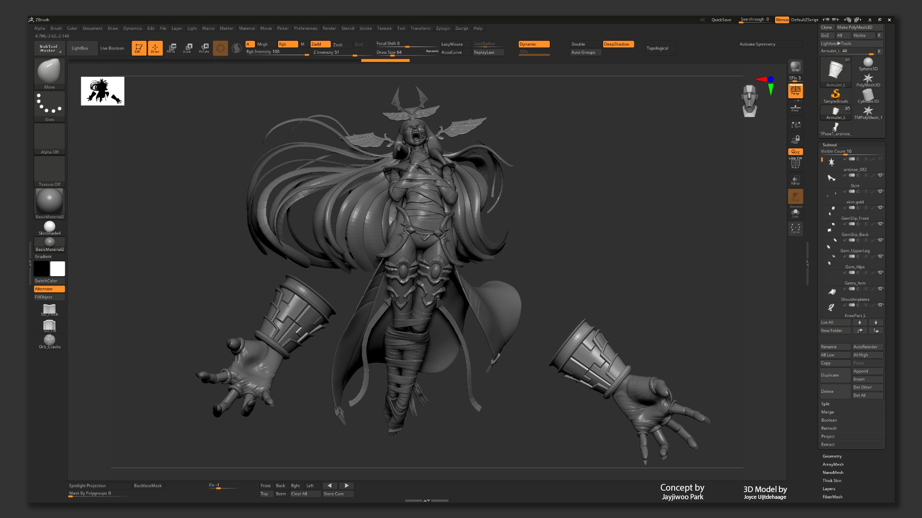Open the Transform menu

pyautogui.click(x=420, y=28)
